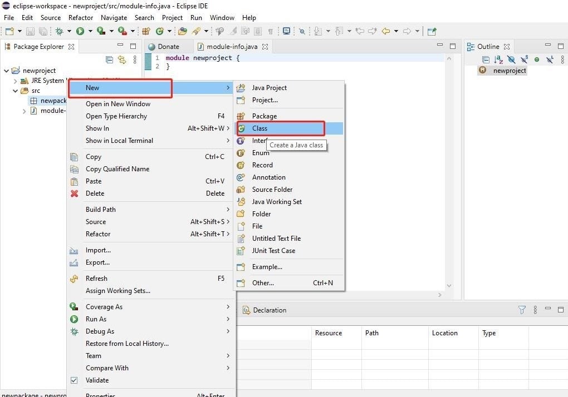Screen dimensions: 568x397
Task: Select Class from the New submenu
Action: [x=259, y=128]
